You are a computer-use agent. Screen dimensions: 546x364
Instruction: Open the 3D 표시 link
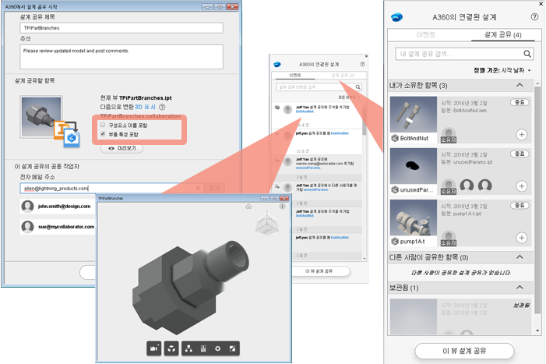point(145,107)
